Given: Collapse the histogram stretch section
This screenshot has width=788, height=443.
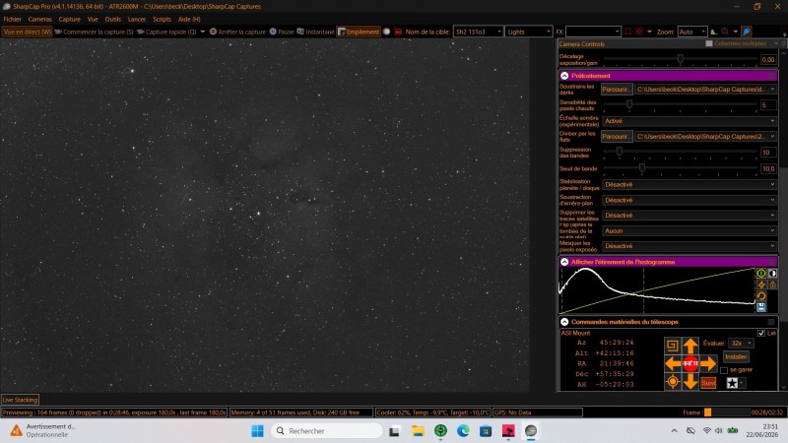Looking at the screenshot, I should tap(564, 262).
